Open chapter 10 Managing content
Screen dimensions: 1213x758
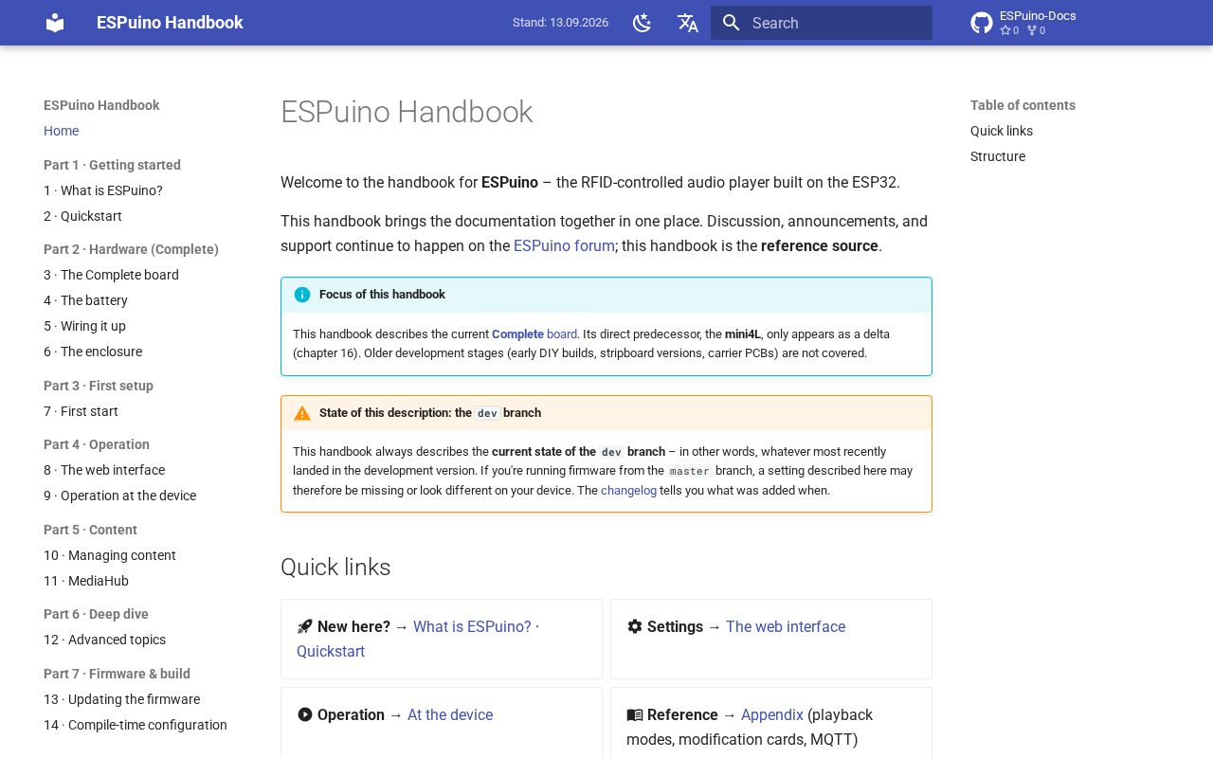[x=110, y=555]
